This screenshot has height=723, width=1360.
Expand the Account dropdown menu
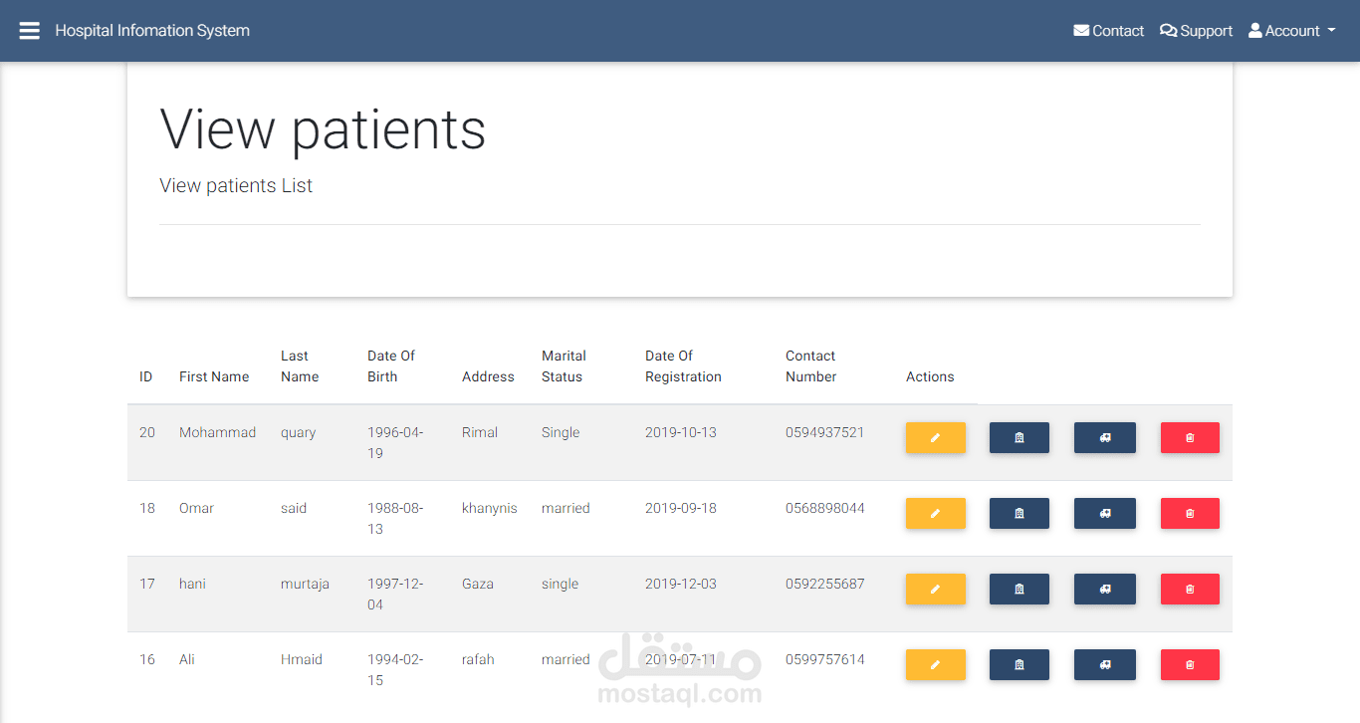[1291, 31]
